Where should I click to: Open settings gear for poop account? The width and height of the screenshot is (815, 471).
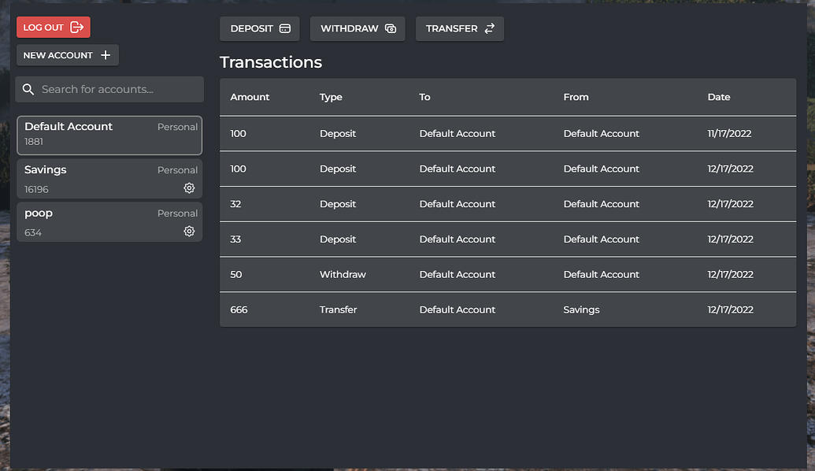coord(189,232)
